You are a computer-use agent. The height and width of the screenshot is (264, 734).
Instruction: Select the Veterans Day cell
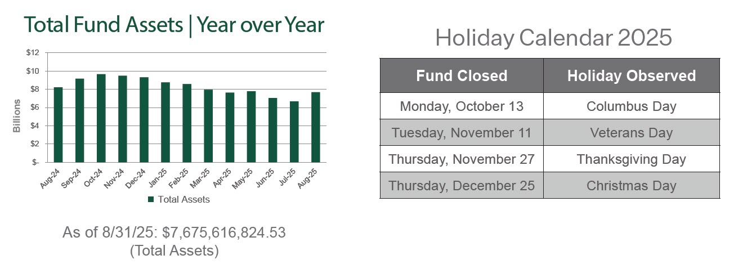[631, 132]
